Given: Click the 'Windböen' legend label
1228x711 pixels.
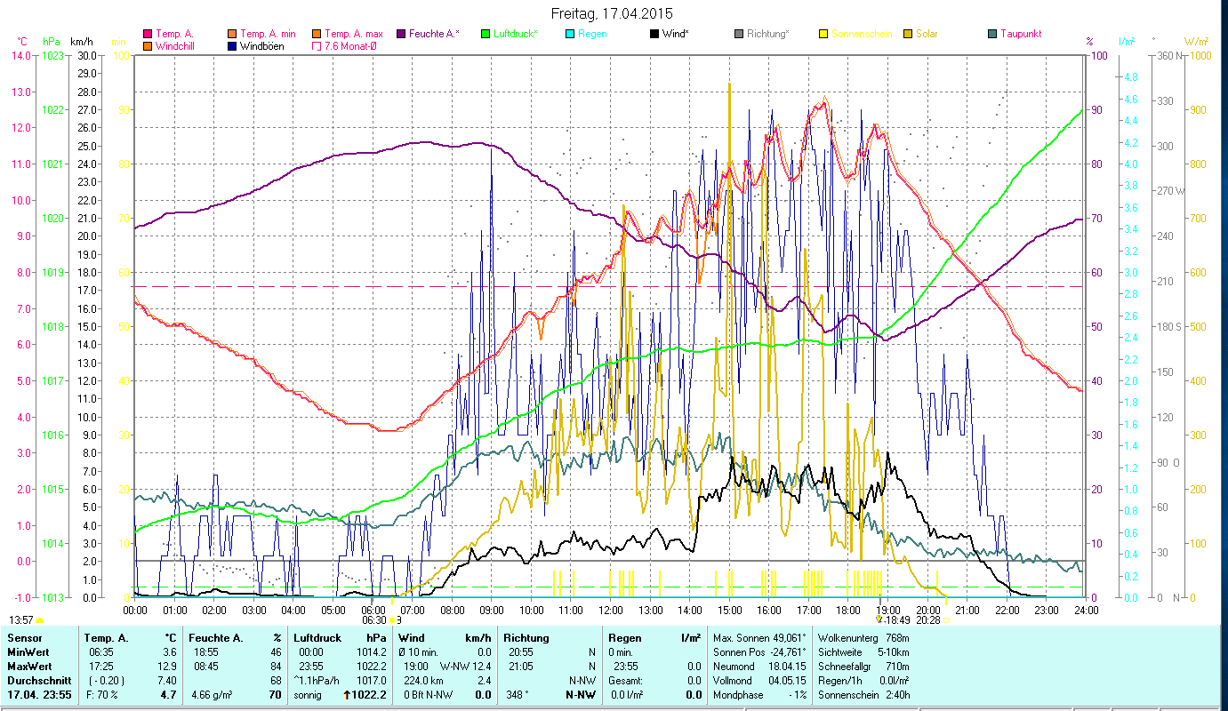Looking at the screenshot, I should [262, 45].
